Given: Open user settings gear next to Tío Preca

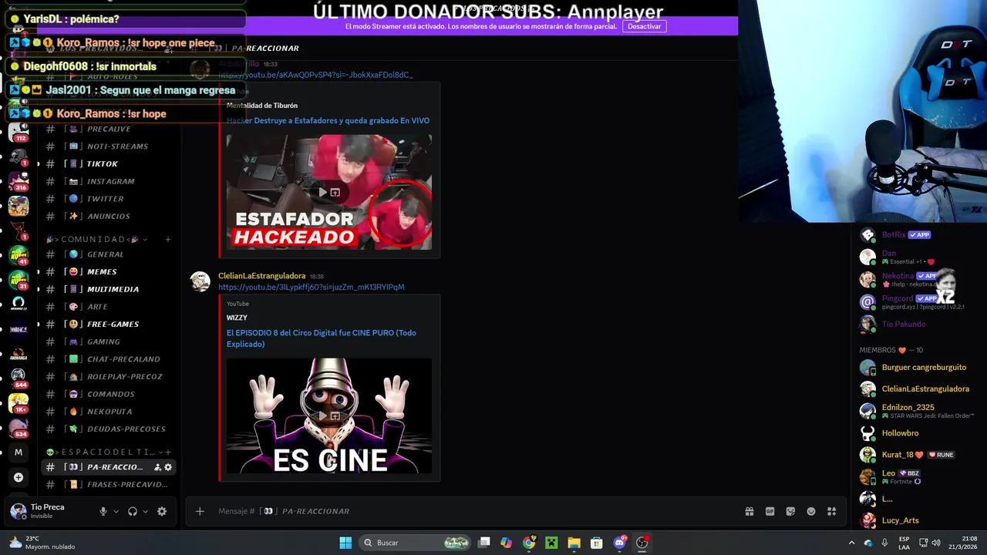Looking at the screenshot, I should [x=161, y=511].
